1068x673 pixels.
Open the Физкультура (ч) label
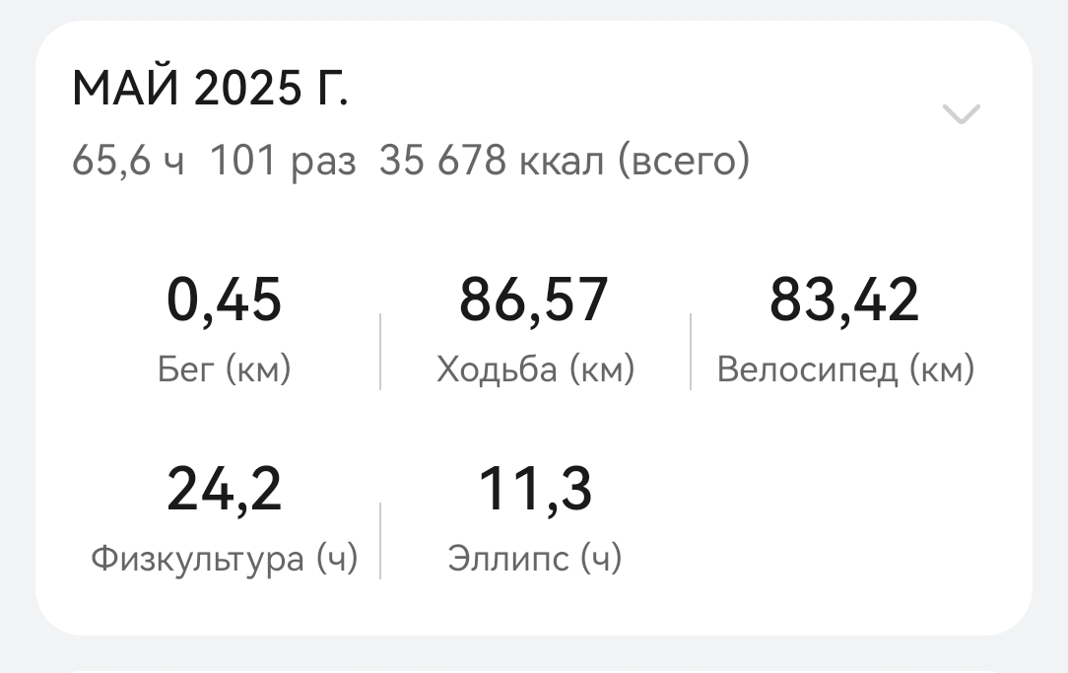pos(224,560)
